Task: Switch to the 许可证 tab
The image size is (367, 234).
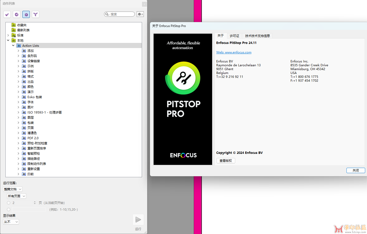Action: tap(234, 36)
